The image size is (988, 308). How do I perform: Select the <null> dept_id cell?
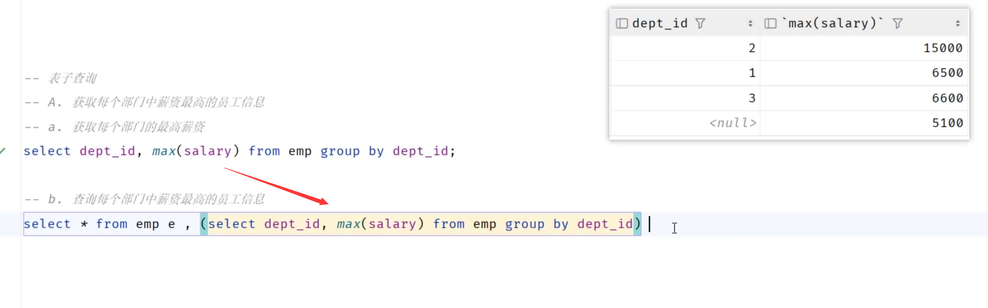732,123
